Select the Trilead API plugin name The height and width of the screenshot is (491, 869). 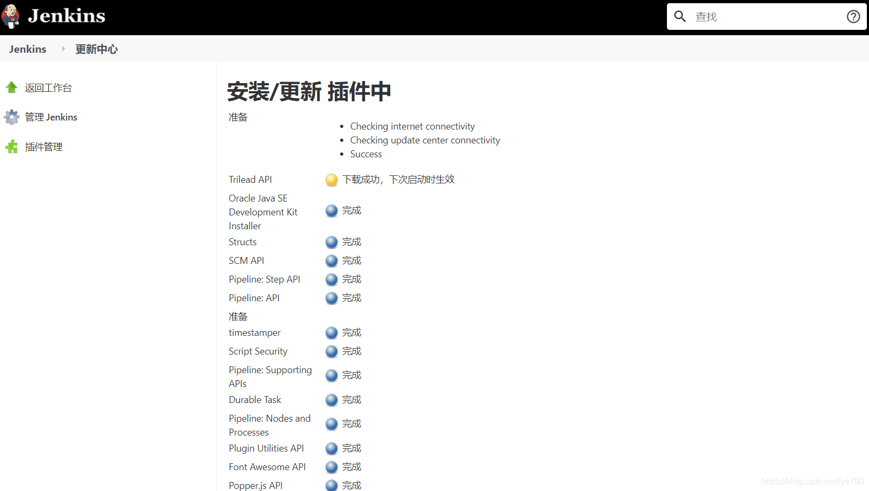(250, 180)
